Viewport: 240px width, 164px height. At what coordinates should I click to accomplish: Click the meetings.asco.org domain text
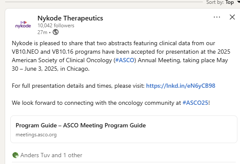36,135
